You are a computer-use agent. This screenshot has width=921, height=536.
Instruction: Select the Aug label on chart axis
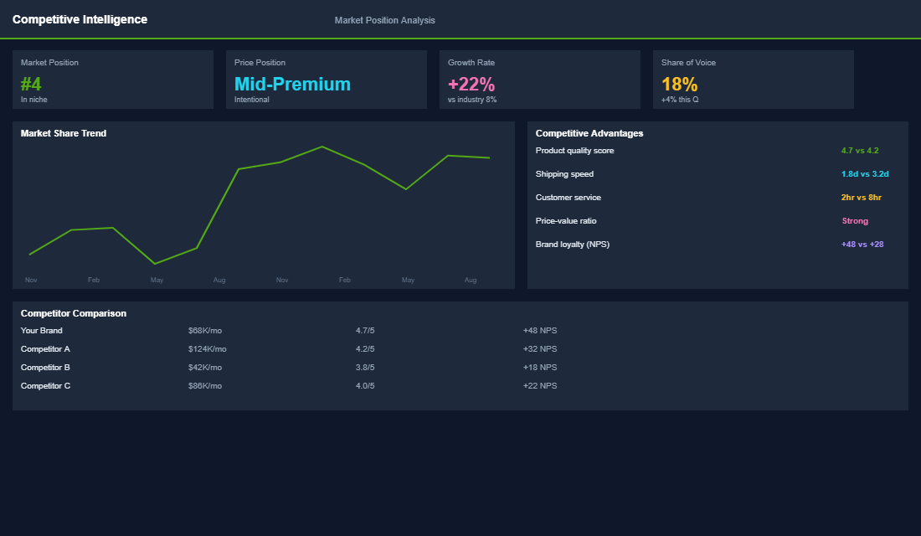point(219,280)
